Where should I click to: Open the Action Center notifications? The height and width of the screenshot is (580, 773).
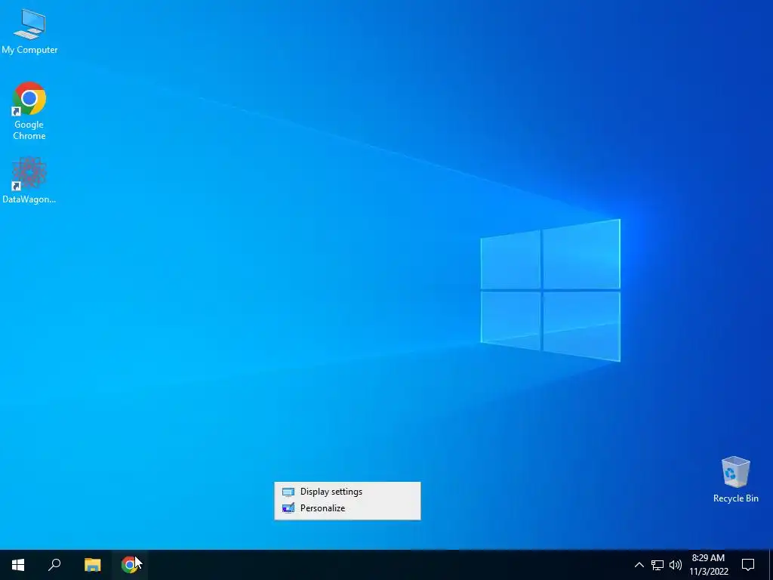pos(748,565)
